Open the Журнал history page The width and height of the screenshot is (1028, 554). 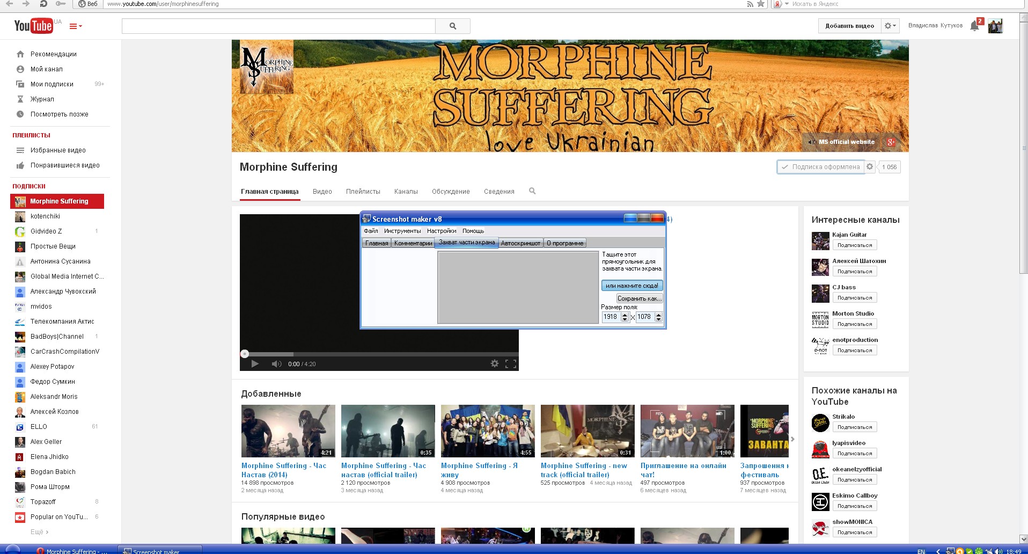42,99
